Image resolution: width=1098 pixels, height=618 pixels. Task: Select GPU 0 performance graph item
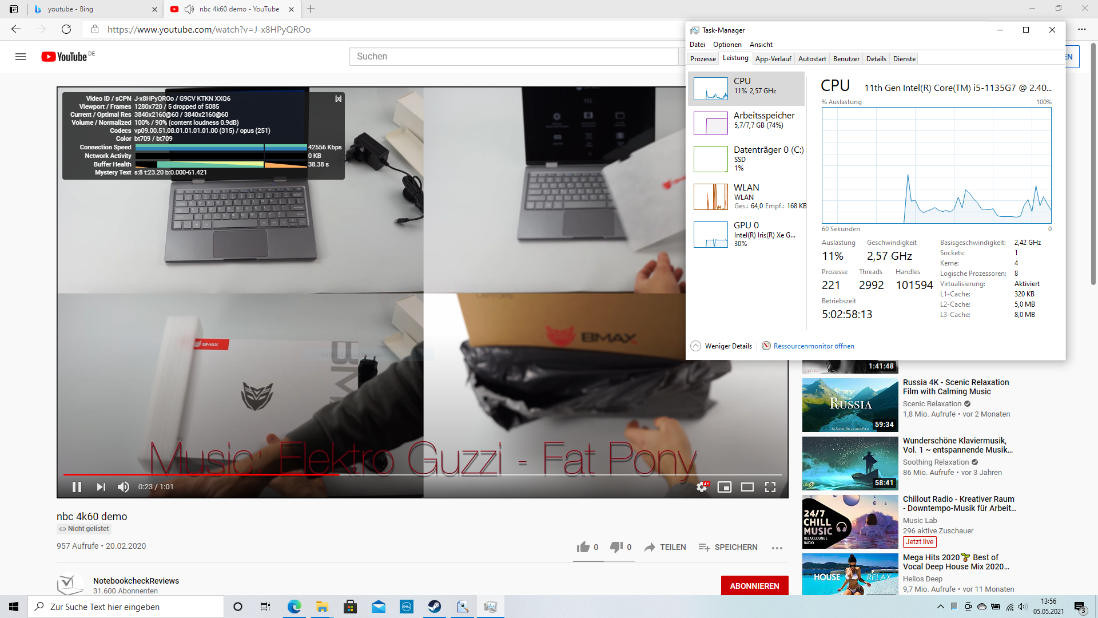click(746, 234)
